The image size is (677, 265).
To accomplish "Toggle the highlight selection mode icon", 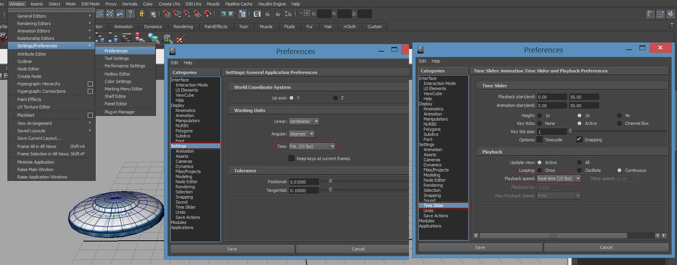I will coord(153,14).
